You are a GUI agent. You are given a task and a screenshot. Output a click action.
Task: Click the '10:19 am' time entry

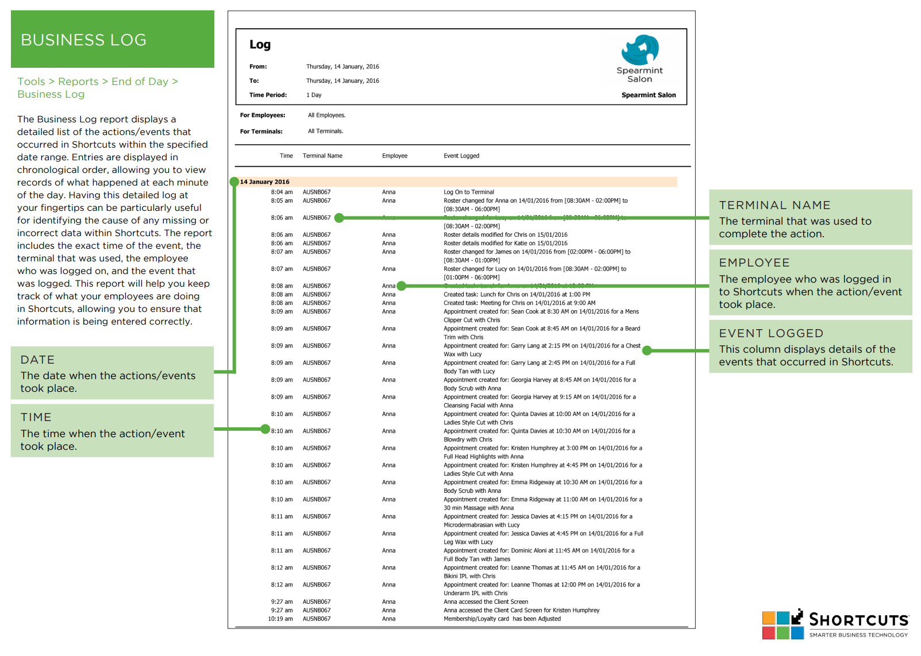(x=280, y=619)
